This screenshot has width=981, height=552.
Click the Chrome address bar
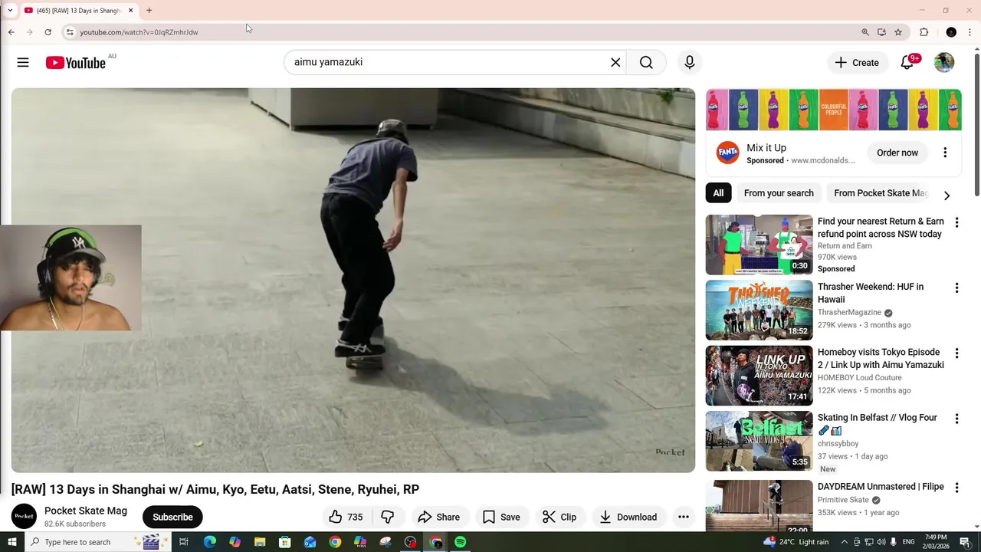[460, 32]
